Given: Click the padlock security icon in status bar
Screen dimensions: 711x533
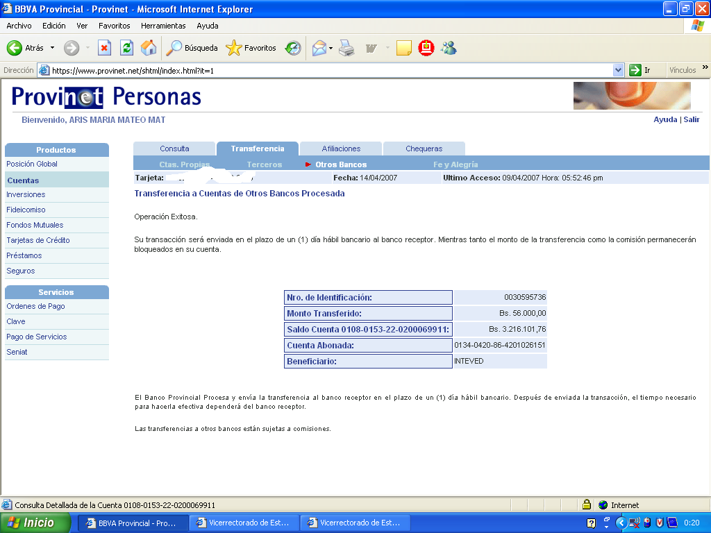Looking at the screenshot, I should coord(586,505).
